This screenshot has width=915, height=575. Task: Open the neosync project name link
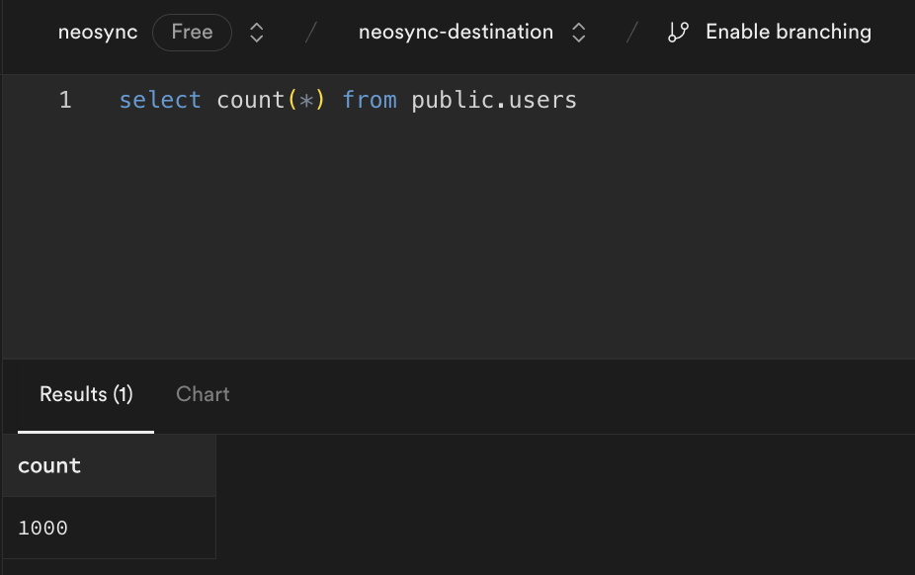tap(98, 32)
